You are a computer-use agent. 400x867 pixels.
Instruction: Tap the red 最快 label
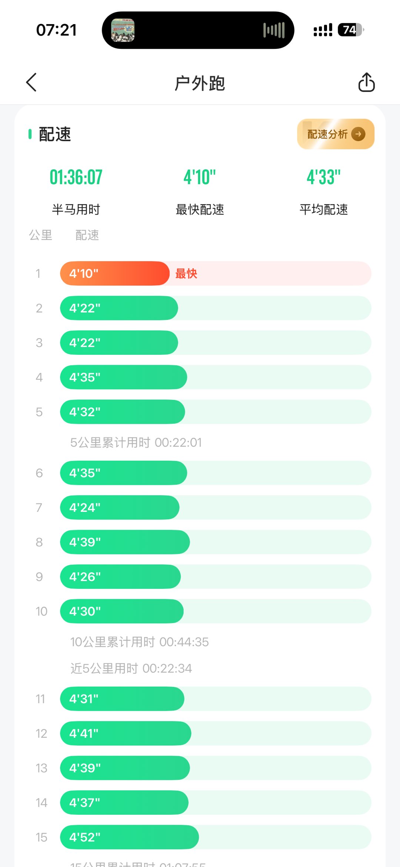click(186, 274)
